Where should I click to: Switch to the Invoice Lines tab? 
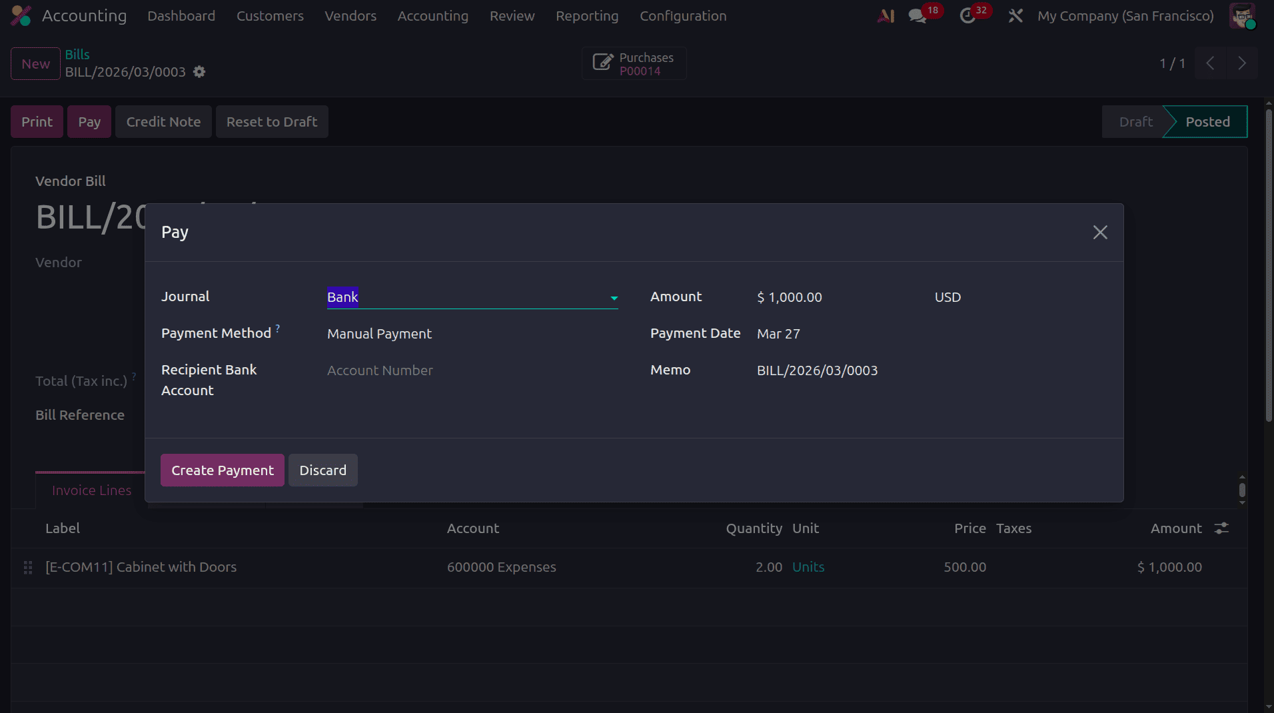click(x=91, y=490)
